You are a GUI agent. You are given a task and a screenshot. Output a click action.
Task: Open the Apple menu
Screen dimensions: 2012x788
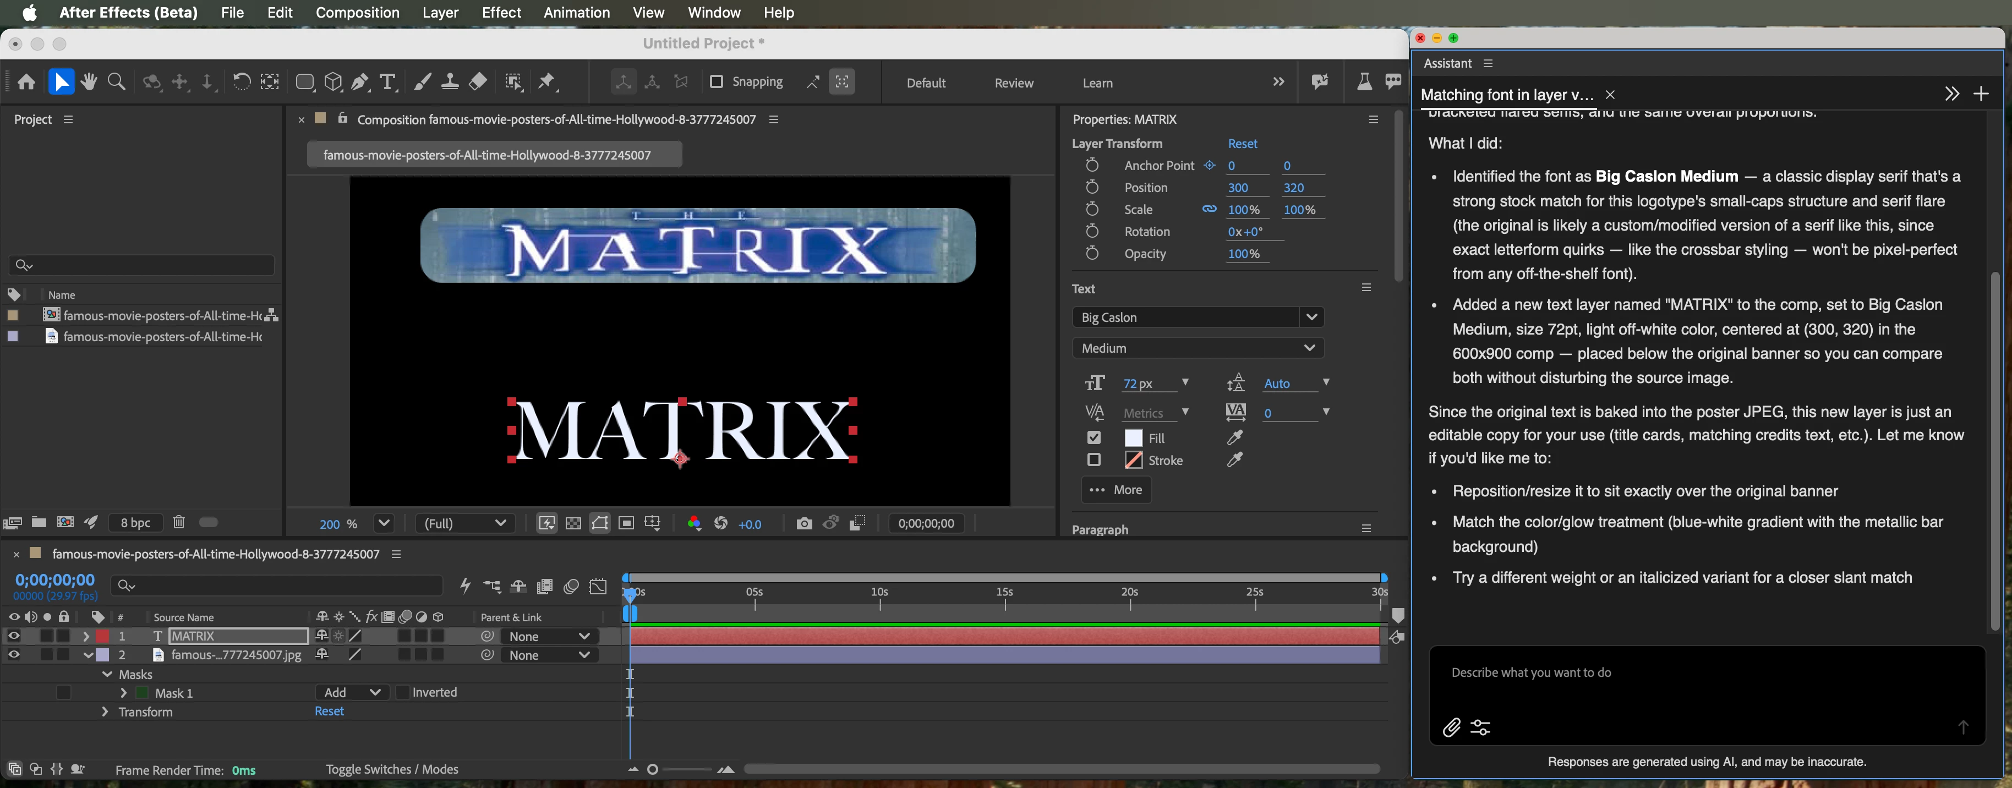click(30, 13)
